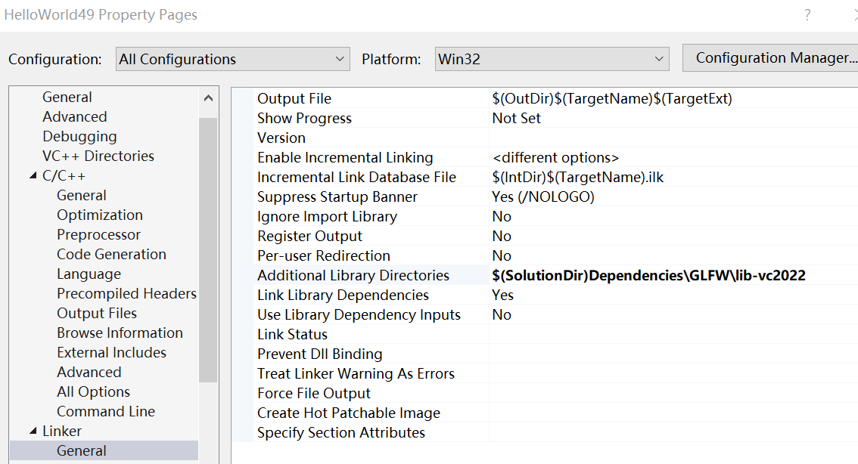Select Code Generation tree item
The image size is (858, 464).
click(x=111, y=255)
